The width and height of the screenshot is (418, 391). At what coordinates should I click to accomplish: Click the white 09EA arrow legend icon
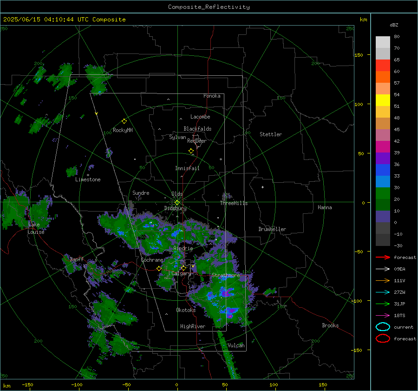pos(383,269)
